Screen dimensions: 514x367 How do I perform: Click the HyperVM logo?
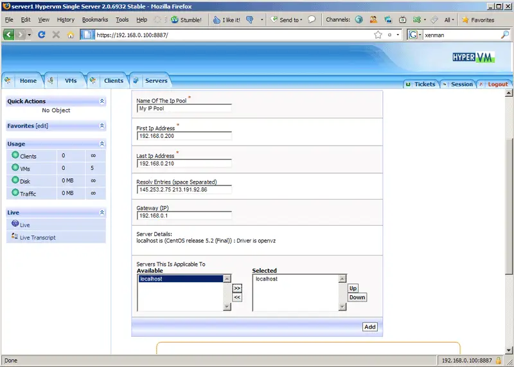coord(474,57)
